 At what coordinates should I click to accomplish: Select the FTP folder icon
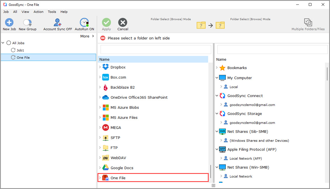point(105,148)
